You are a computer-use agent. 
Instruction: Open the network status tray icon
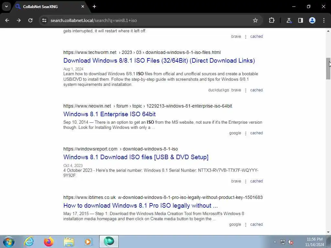click(283, 242)
